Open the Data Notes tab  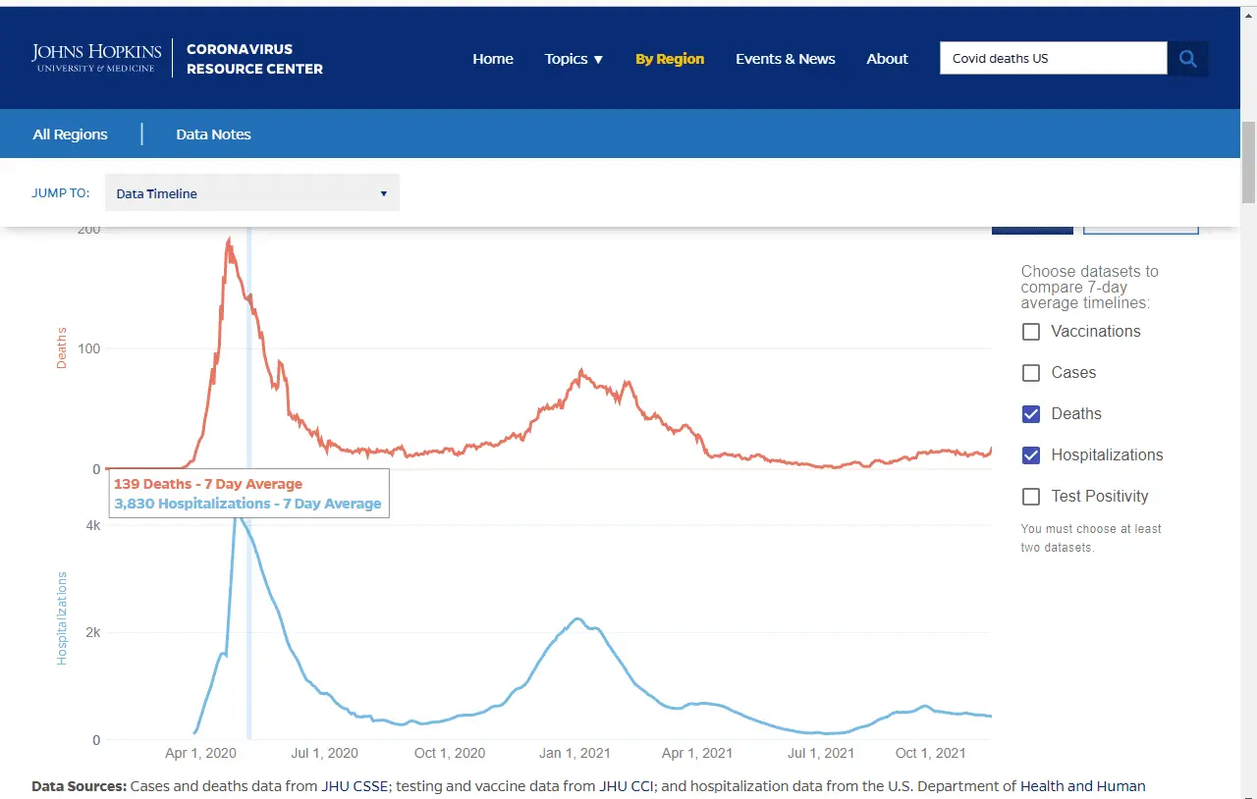(x=213, y=134)
